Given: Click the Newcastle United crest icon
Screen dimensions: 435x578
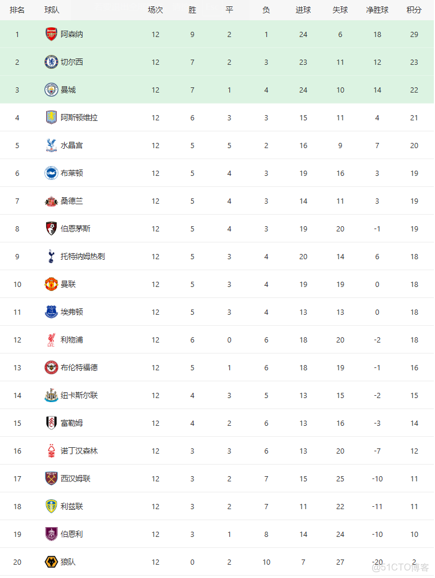Looking at the screenshot, I should pyautogui.click(x=51, y=395).
